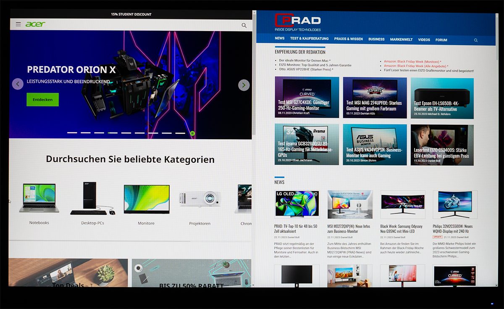Open the NEWS tab on PRAD
The height and width of the screenshot is (309, 504).
(x=280, y=38)
